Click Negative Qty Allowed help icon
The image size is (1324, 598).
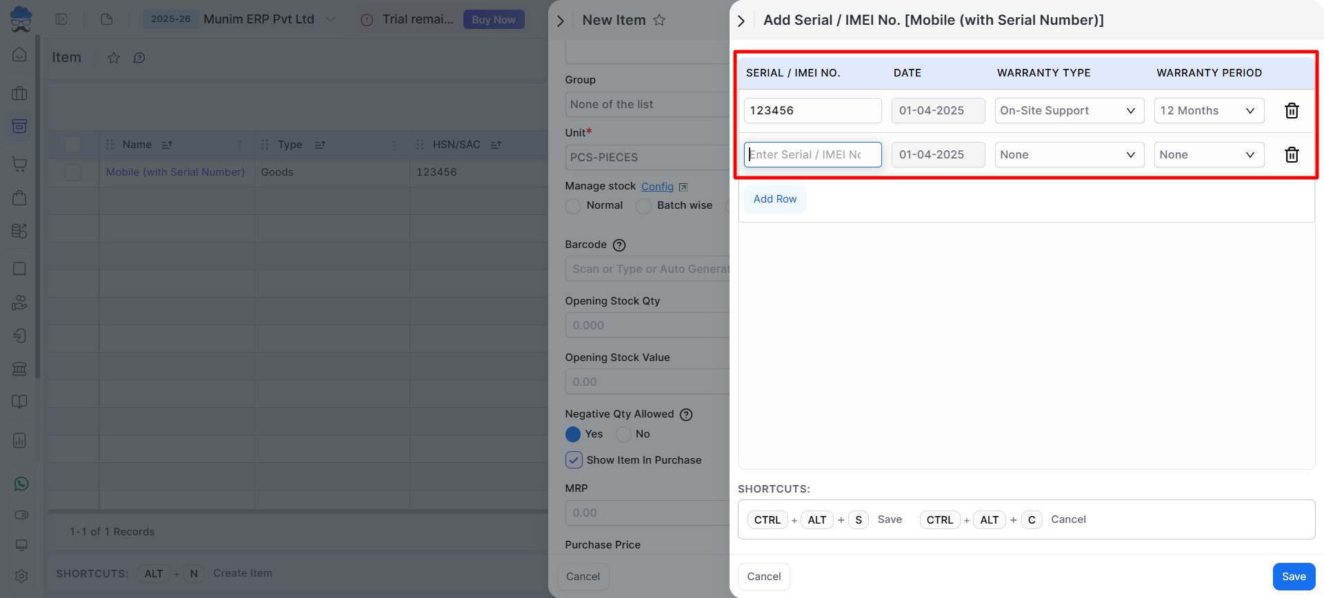686,415
